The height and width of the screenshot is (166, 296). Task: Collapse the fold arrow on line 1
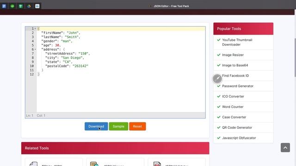35,29
